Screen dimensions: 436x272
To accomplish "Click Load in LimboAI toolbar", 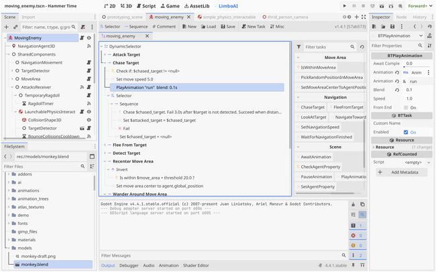I will (208, 27).
